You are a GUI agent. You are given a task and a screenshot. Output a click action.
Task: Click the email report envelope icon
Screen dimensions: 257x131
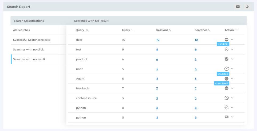coord(238,7)
